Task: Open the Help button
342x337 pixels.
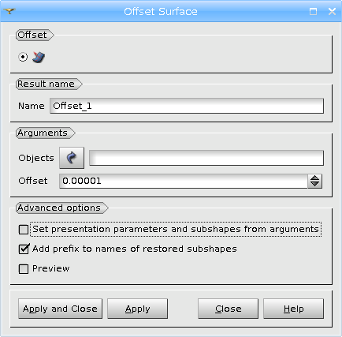Action: click(x=293, y=309)
